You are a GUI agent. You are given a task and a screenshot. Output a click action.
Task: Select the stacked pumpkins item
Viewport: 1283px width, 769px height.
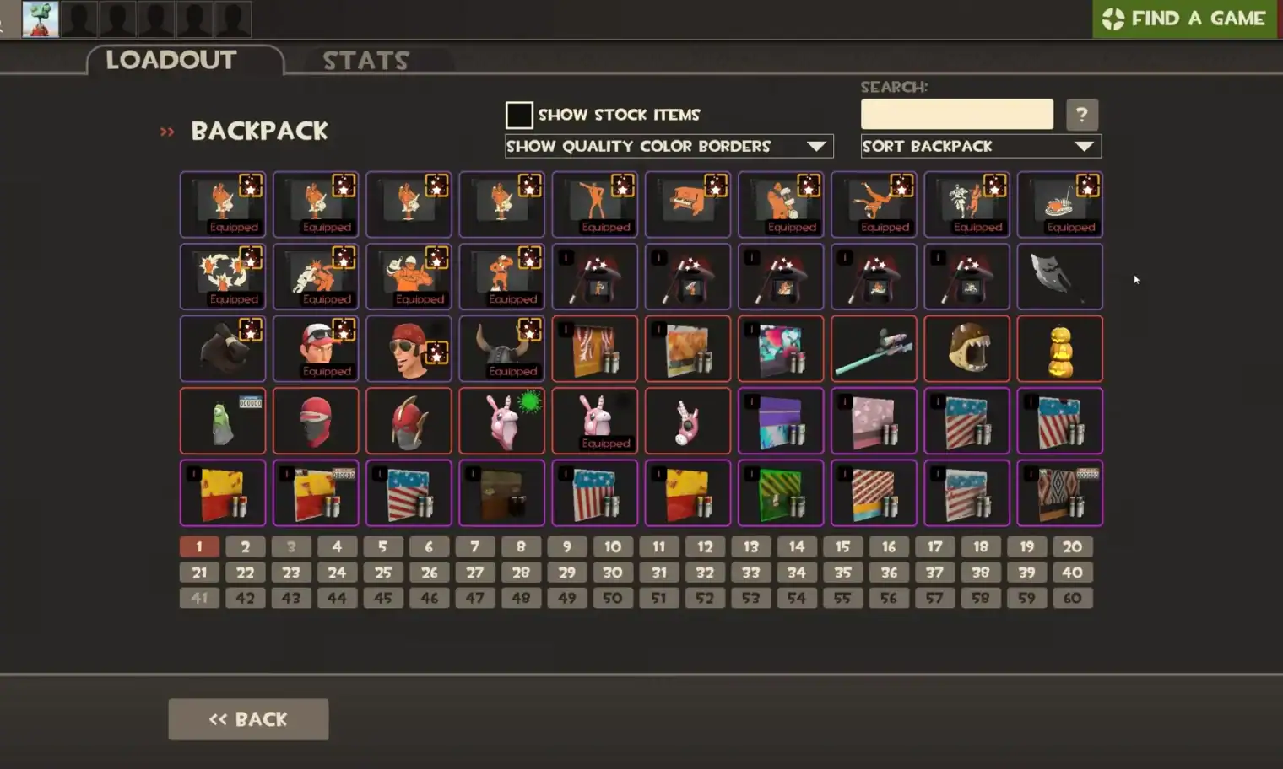coord(1060,348)
